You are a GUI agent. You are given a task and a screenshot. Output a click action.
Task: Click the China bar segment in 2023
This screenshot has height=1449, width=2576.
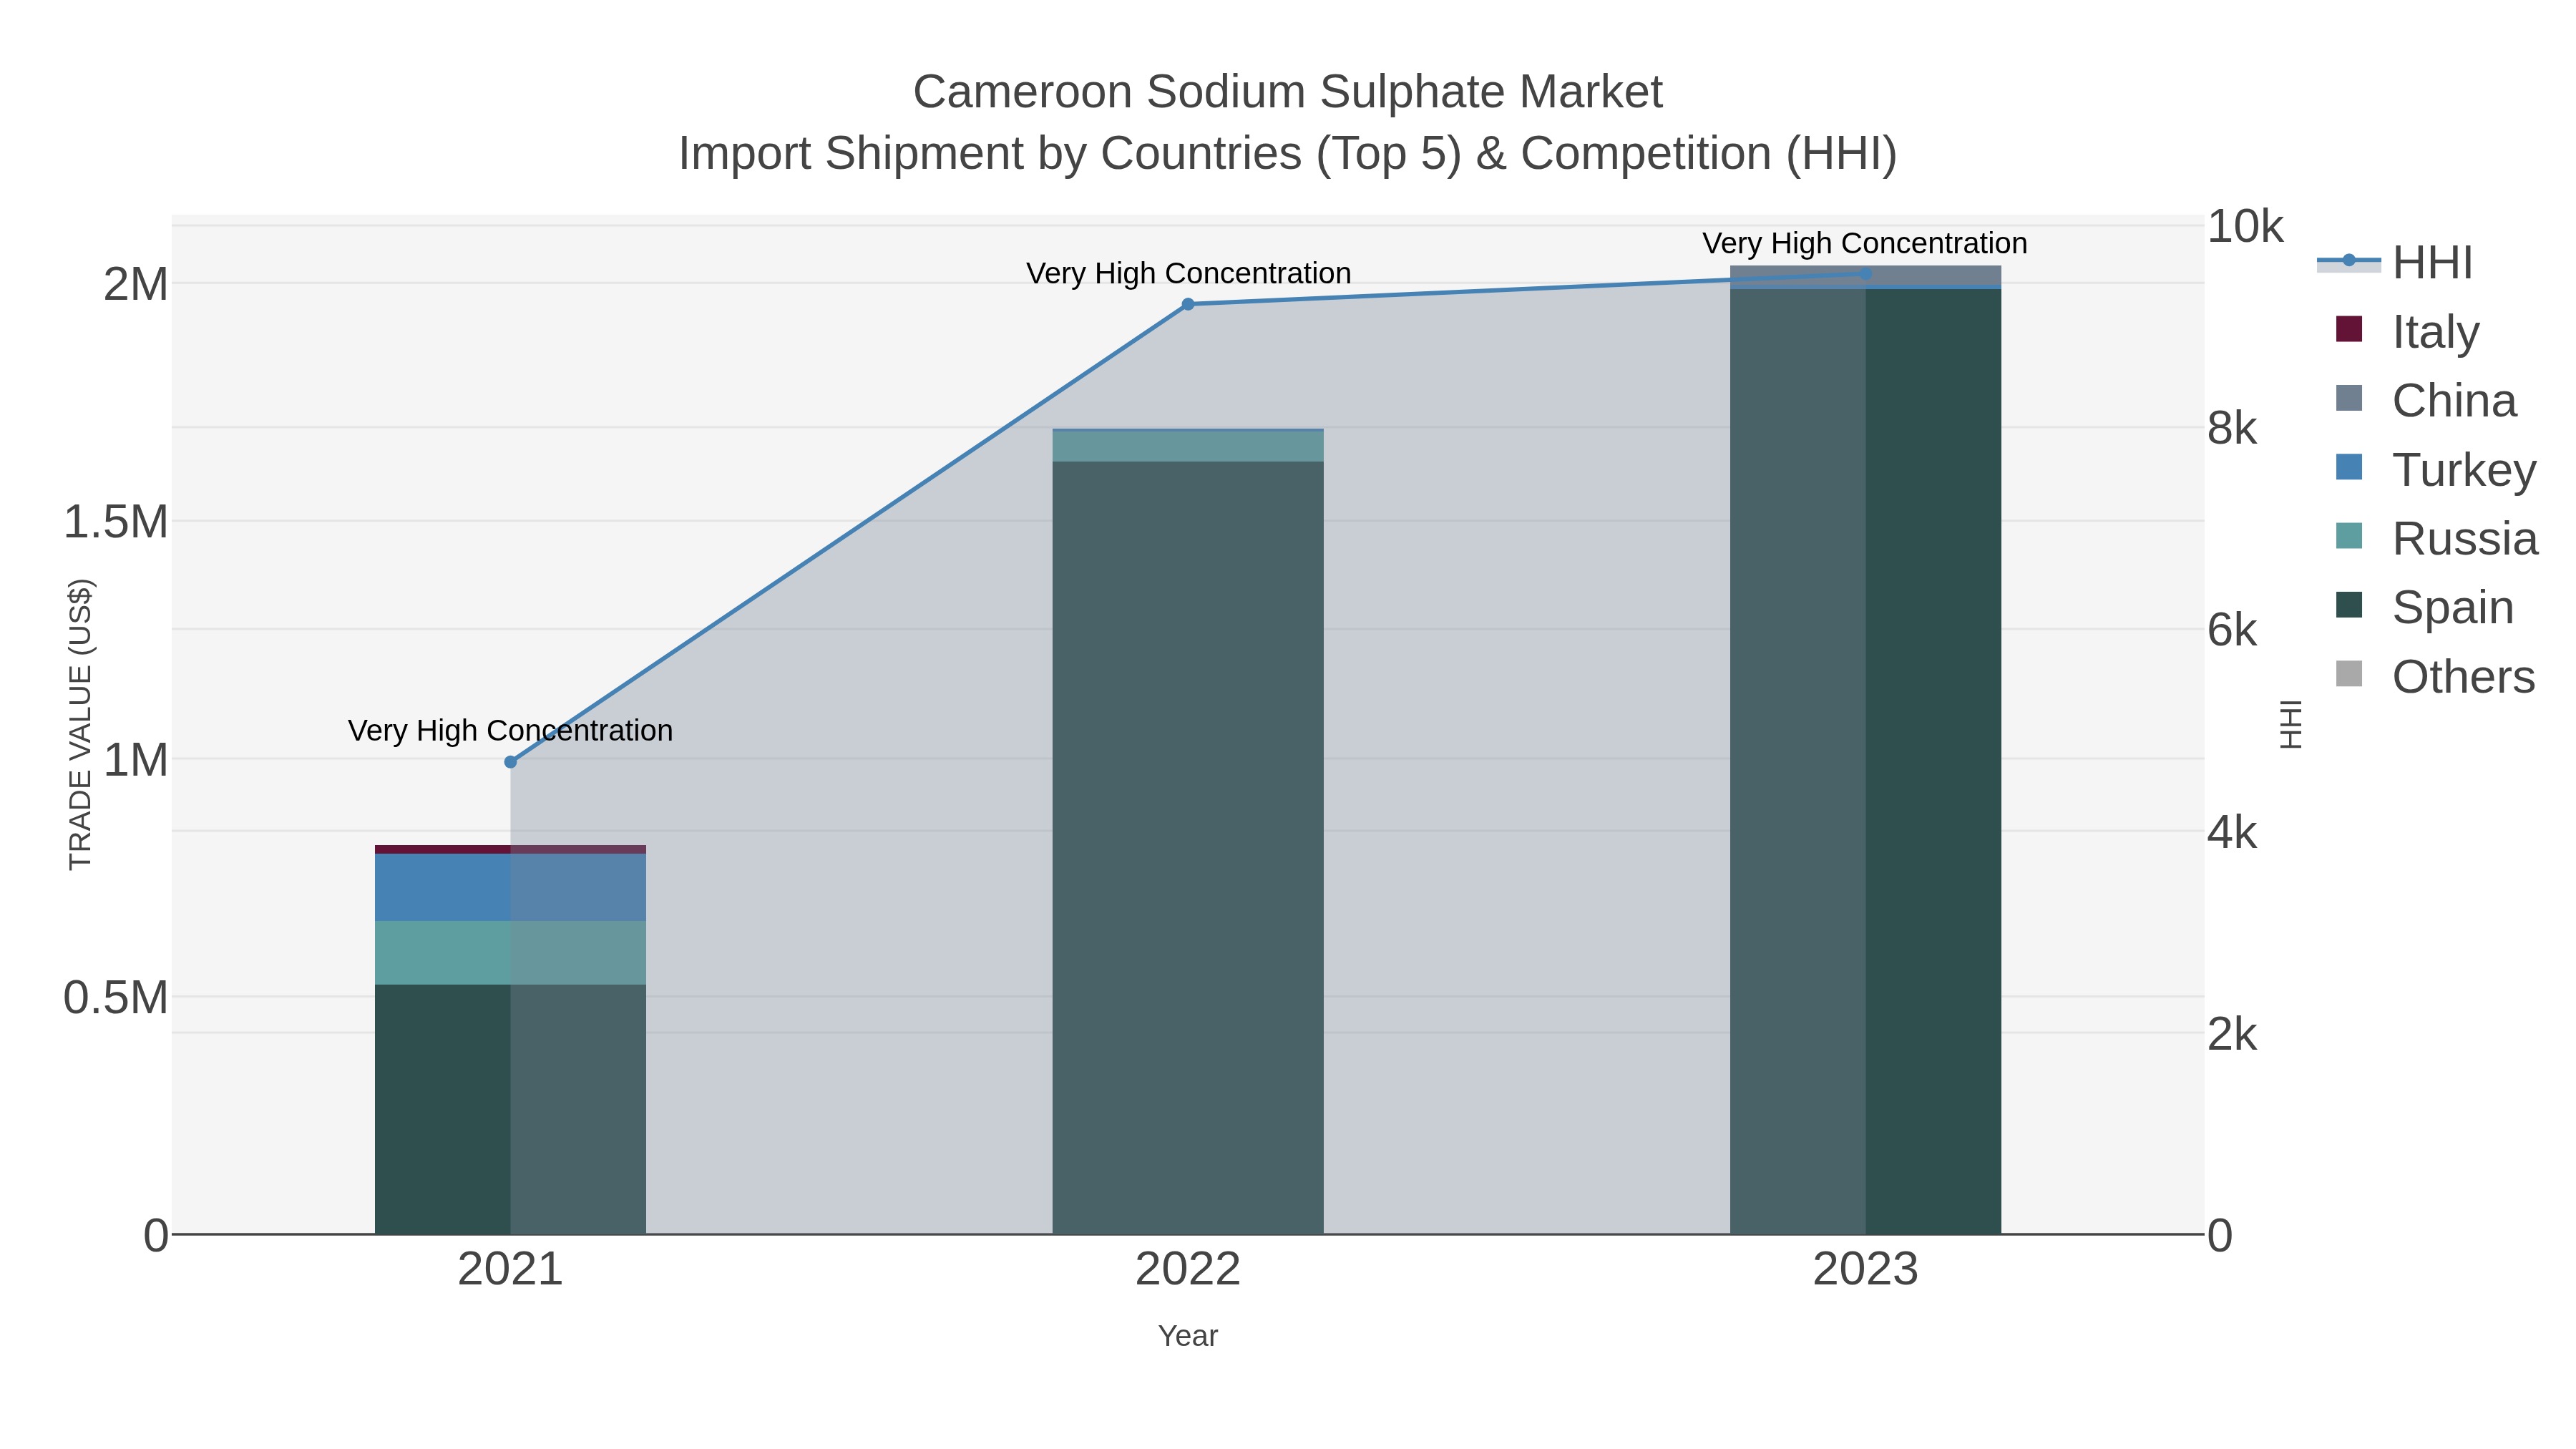click(1865, 275)
